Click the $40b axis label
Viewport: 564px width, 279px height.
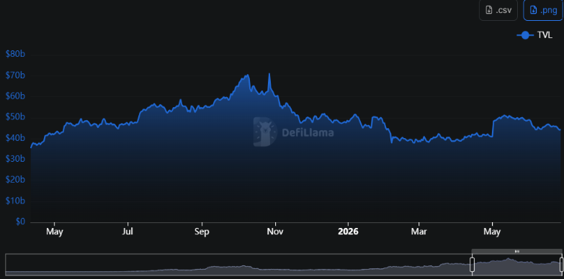click(15, 138)
